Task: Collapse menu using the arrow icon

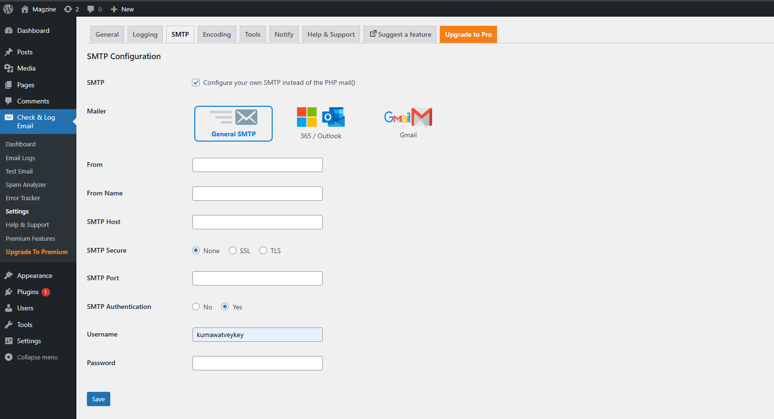Action: pos(9,357)
